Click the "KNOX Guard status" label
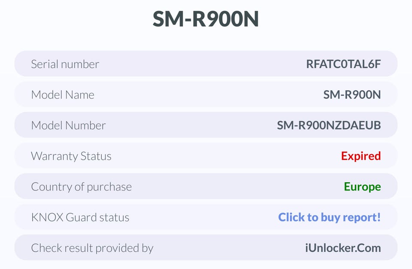412x269 pixels. click(x=80, y=217)
